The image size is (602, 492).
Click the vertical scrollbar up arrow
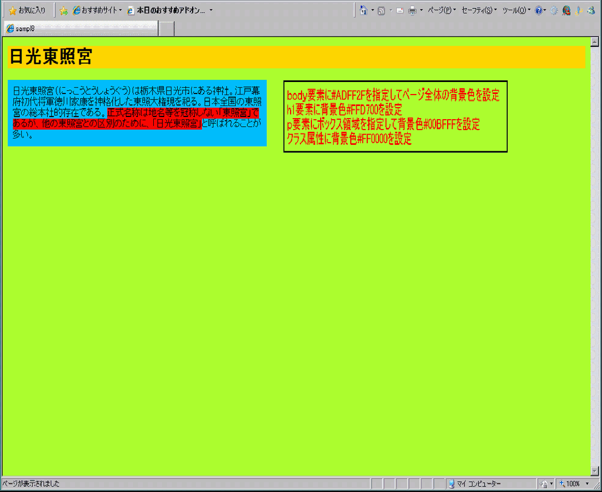[x=595, y=42]
